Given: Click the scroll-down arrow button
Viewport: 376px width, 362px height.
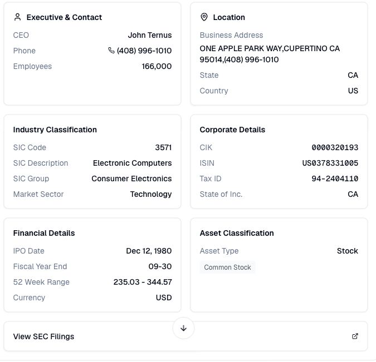Looking at the screenshot, I should click(183, 328).
